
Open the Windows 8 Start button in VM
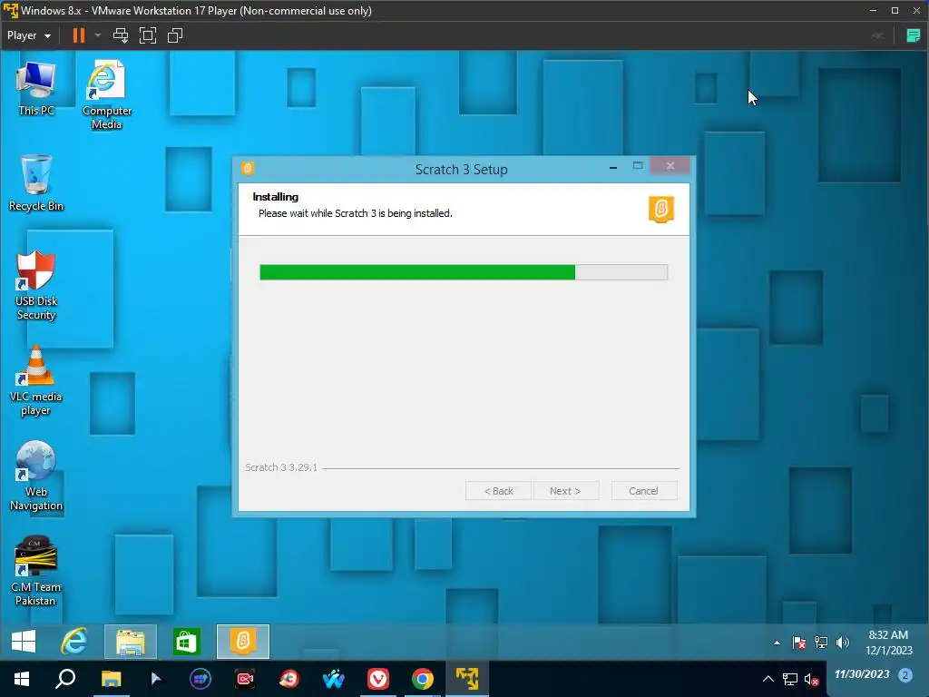(24, 642)
